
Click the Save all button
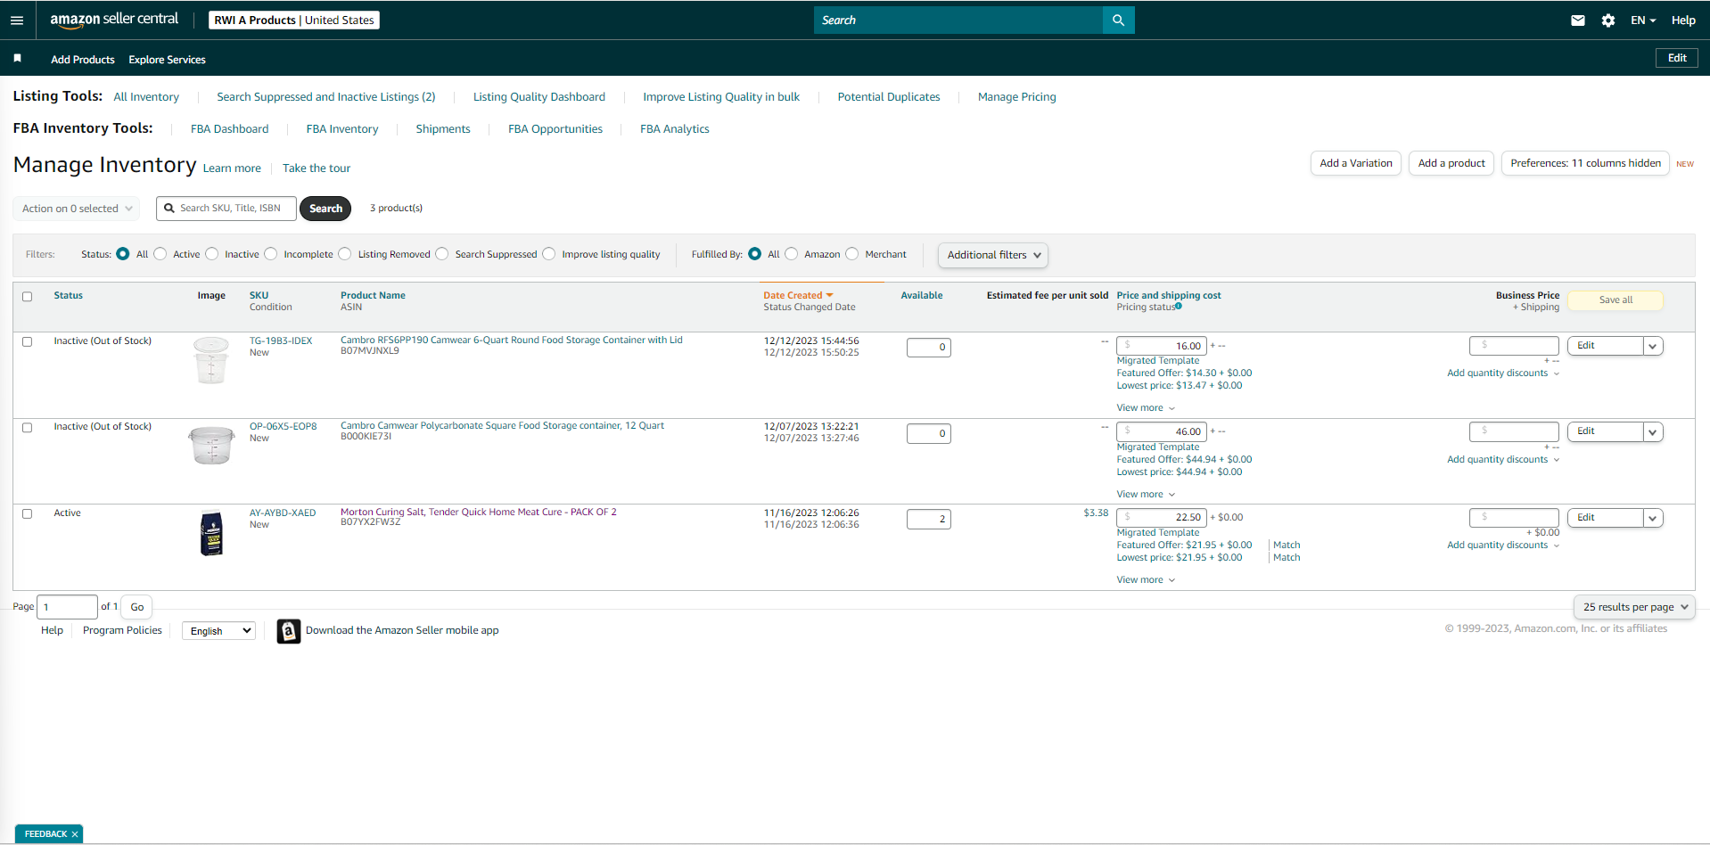coord(1615,300)
